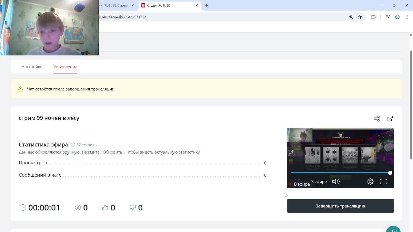Click the refresh statistics icon
The height and width of the screenshot is (232, 413).
pyautogui.click(x=73, y=144)
